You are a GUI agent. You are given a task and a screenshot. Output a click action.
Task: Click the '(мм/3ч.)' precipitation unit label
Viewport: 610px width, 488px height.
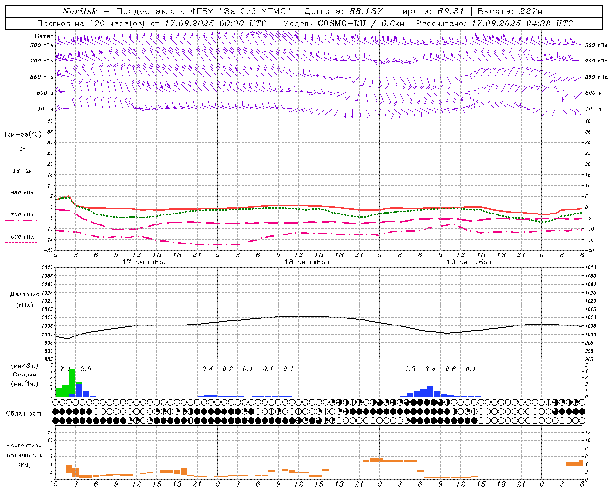click(25, 366)
